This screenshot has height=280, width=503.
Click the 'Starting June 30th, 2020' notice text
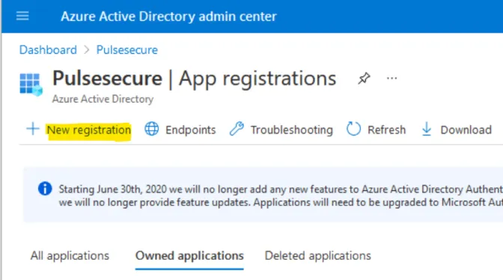click(x=281, y=195)
